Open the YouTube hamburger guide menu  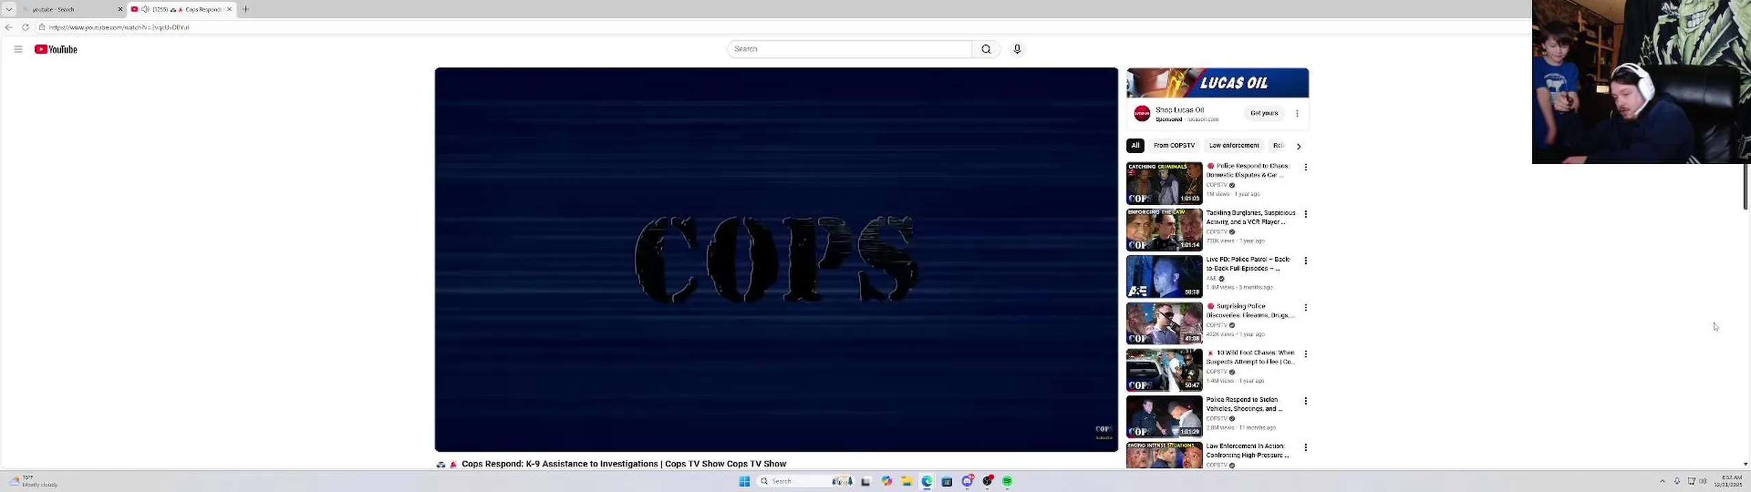point(18,49)
